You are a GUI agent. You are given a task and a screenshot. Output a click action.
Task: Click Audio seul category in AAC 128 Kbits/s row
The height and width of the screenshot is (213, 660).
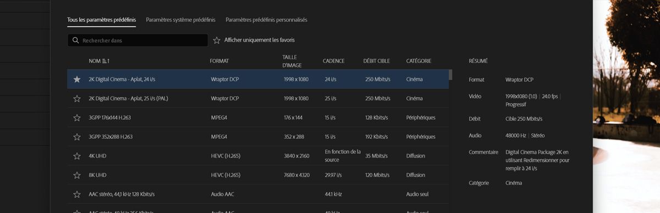coord(418,194)
